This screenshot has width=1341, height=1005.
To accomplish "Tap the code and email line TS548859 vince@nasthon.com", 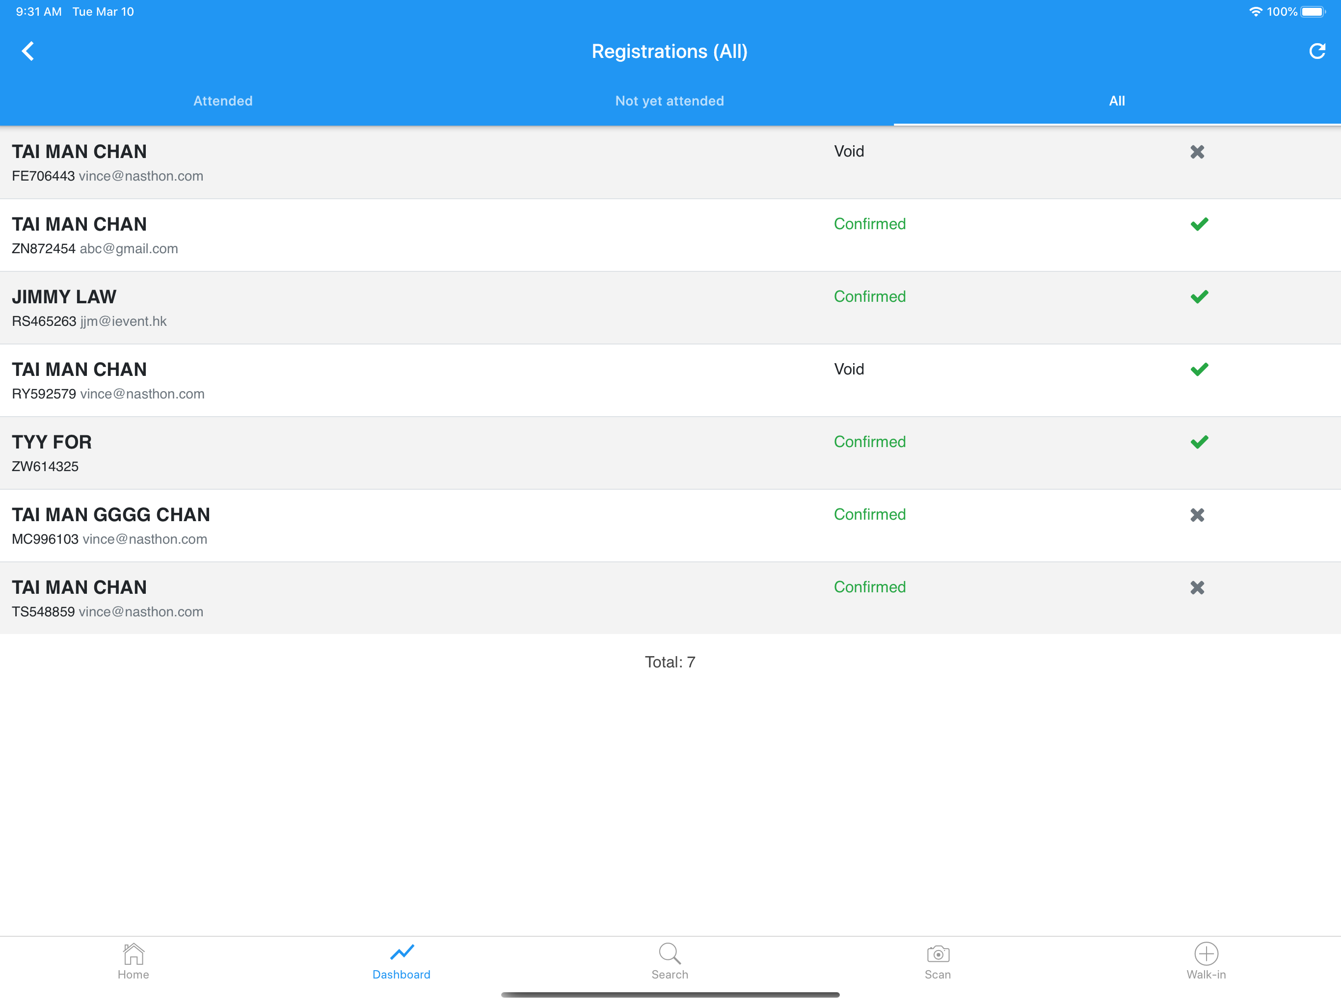I will point(108,611).
